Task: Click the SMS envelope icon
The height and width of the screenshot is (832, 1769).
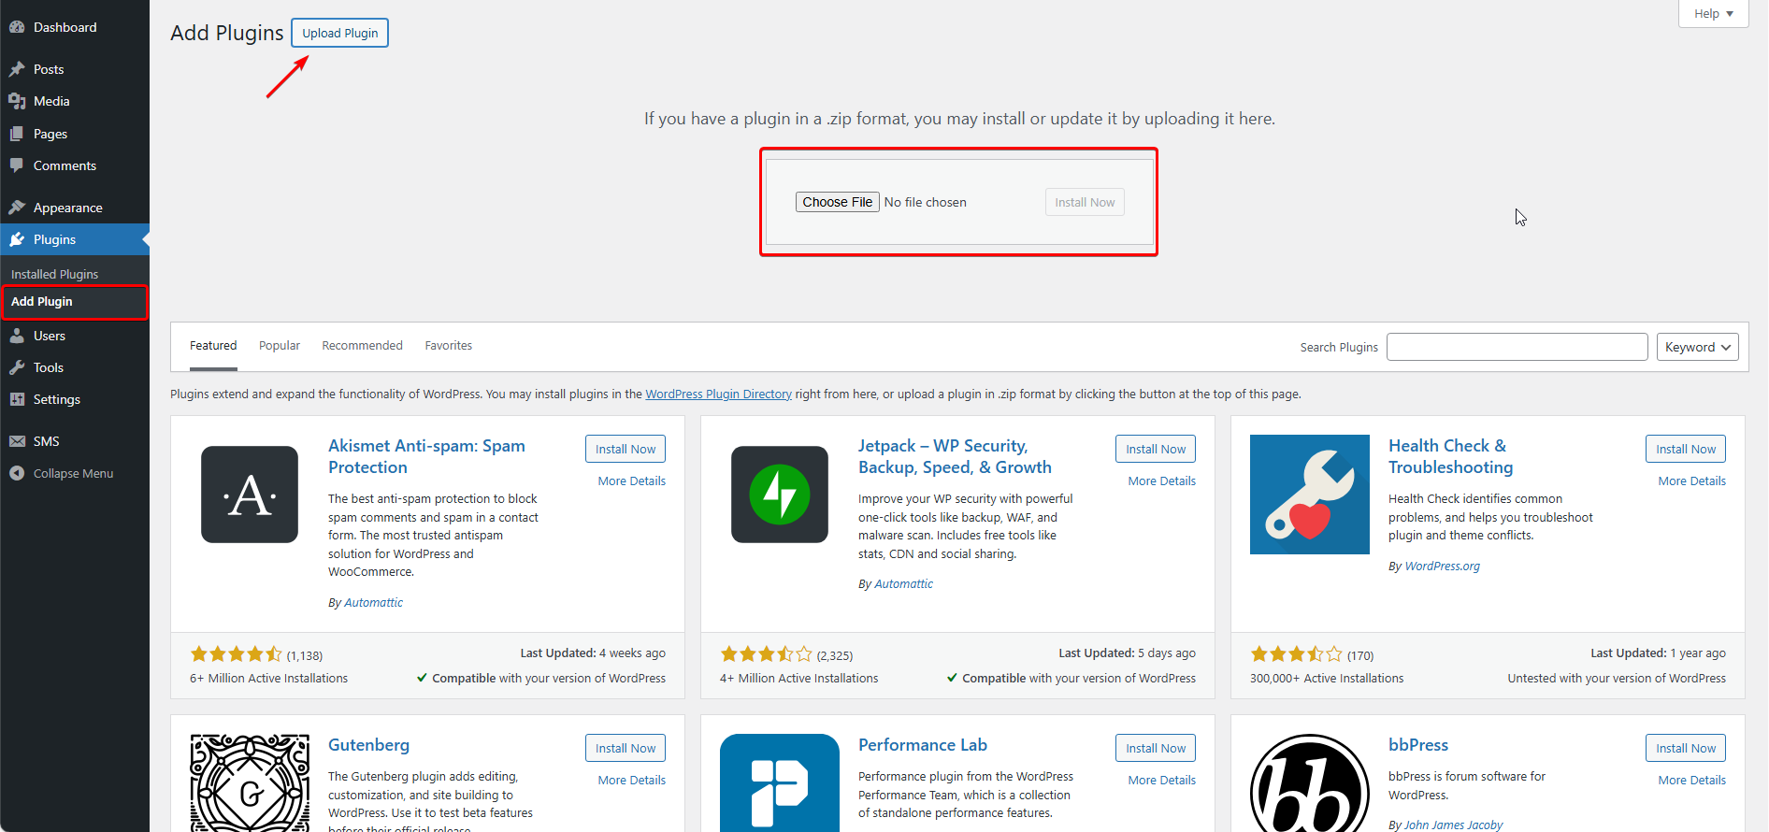Action: pos(17,441)
